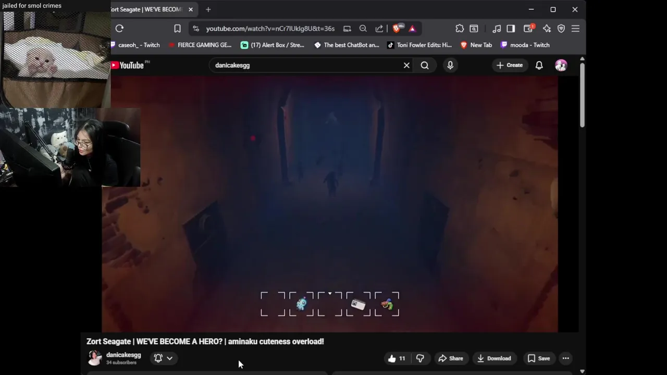667x375 pixels.
Task: Bookmark this page using the bookmark icon
Action: [x=177, y=29]
